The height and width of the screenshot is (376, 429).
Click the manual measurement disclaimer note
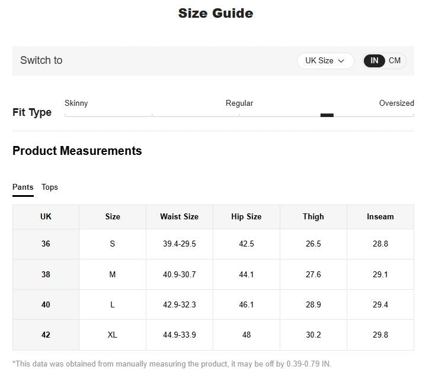172,364
